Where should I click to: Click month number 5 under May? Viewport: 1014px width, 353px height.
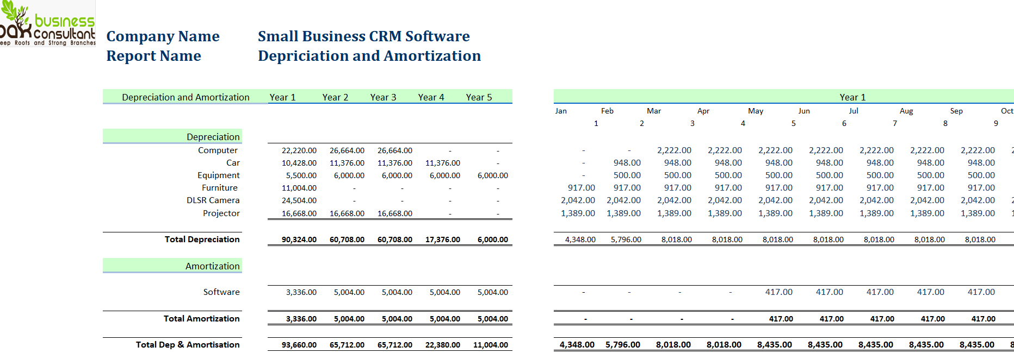tap(793, 124)
